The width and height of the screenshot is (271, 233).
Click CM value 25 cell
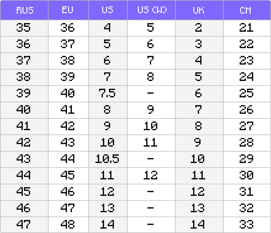[x=246, y=94]
